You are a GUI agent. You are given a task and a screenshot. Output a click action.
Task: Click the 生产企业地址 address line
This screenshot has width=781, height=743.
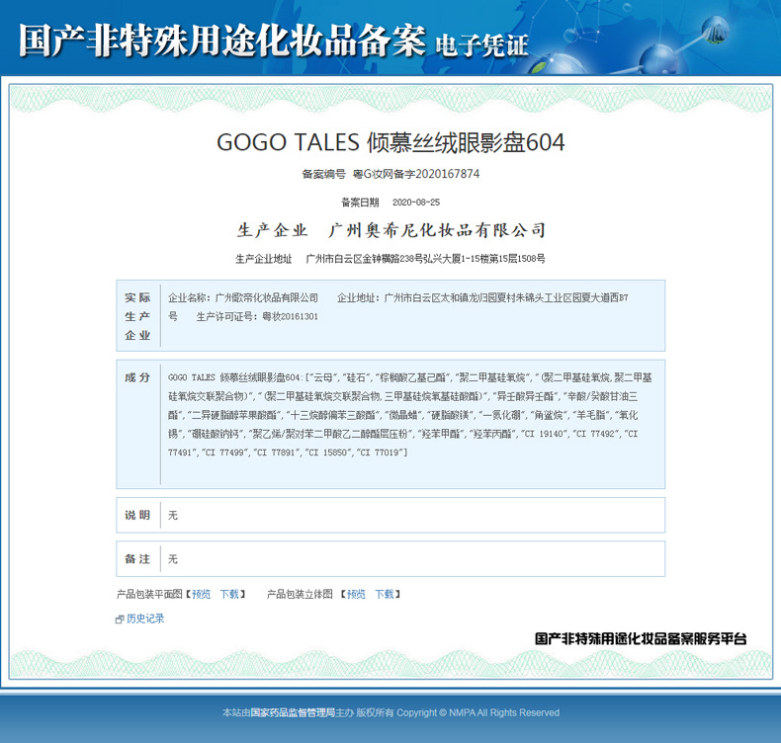pos(390,259)
